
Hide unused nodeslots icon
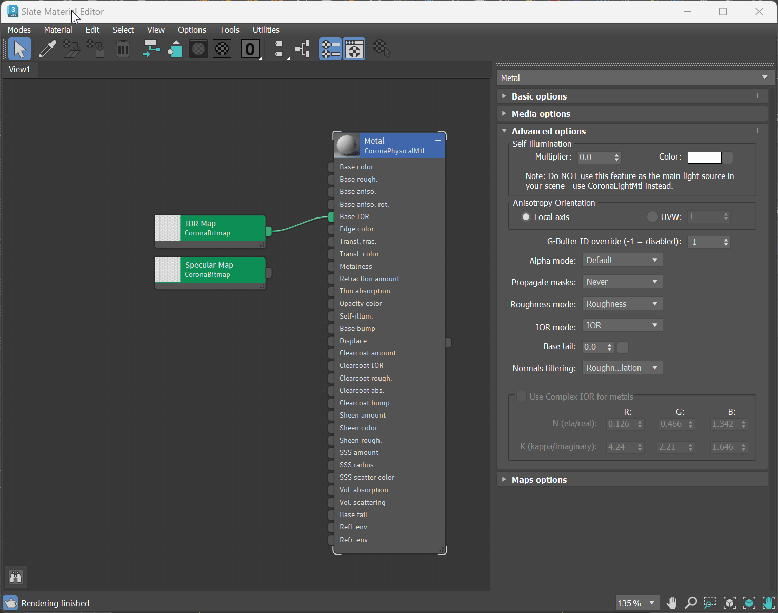tap(175, 49)
